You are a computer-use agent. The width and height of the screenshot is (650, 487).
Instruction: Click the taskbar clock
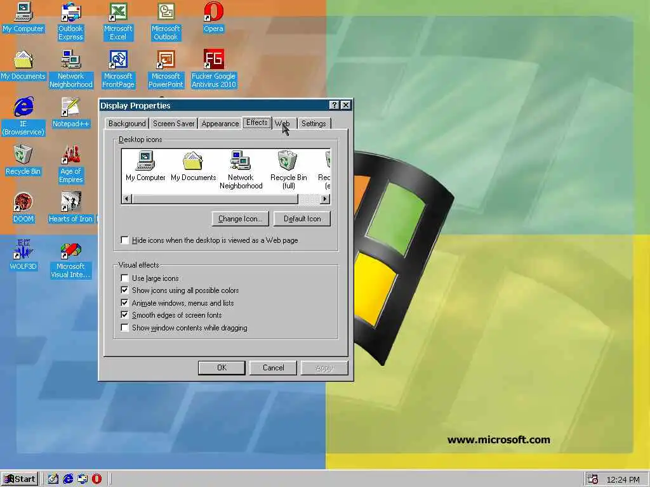pos(623,479)
